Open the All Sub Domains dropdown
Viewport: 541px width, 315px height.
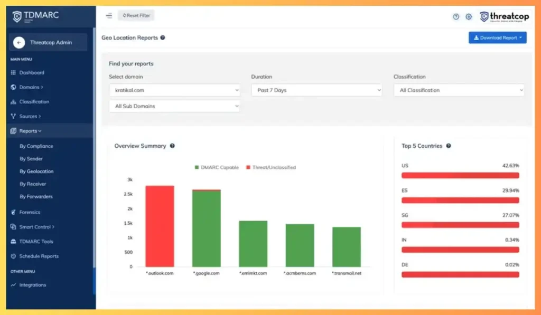174,106
